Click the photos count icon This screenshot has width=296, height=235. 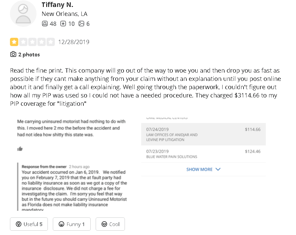[81, 24]
